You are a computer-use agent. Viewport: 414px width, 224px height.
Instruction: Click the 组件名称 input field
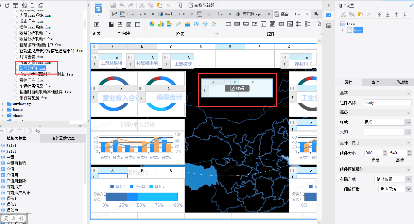(x=388, y=103)
